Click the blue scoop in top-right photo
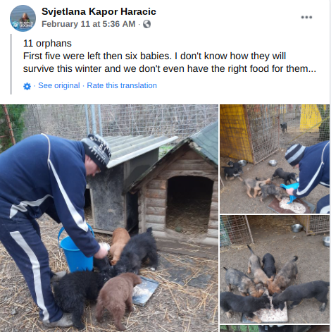 [289, 192]
